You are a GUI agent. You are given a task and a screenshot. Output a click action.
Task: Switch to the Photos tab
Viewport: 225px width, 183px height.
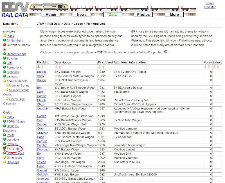pyautogui.click(x=143, y=14)
